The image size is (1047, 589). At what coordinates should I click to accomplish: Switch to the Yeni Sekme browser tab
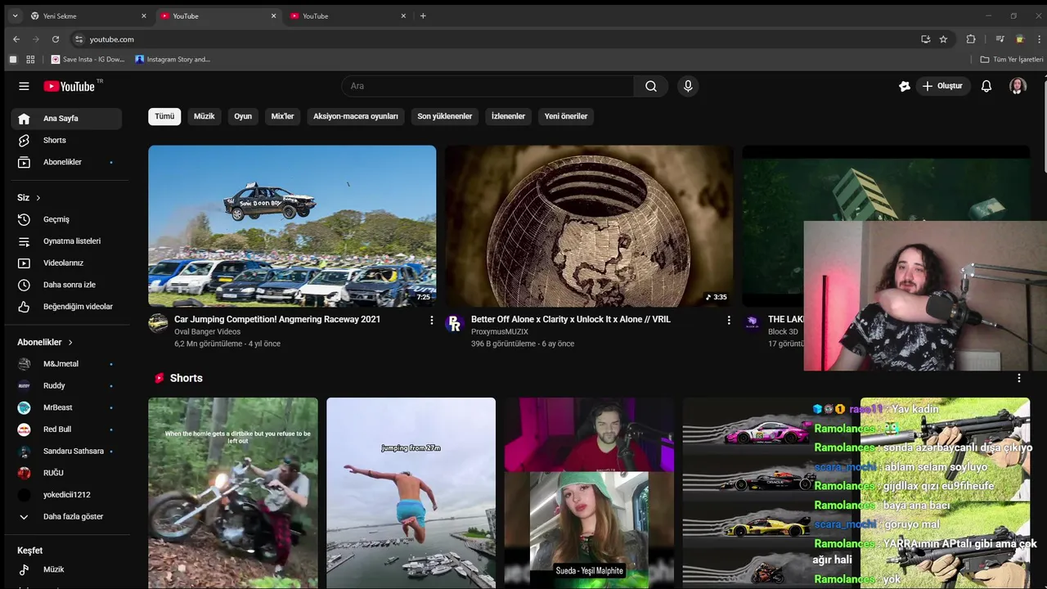point(88,16)
